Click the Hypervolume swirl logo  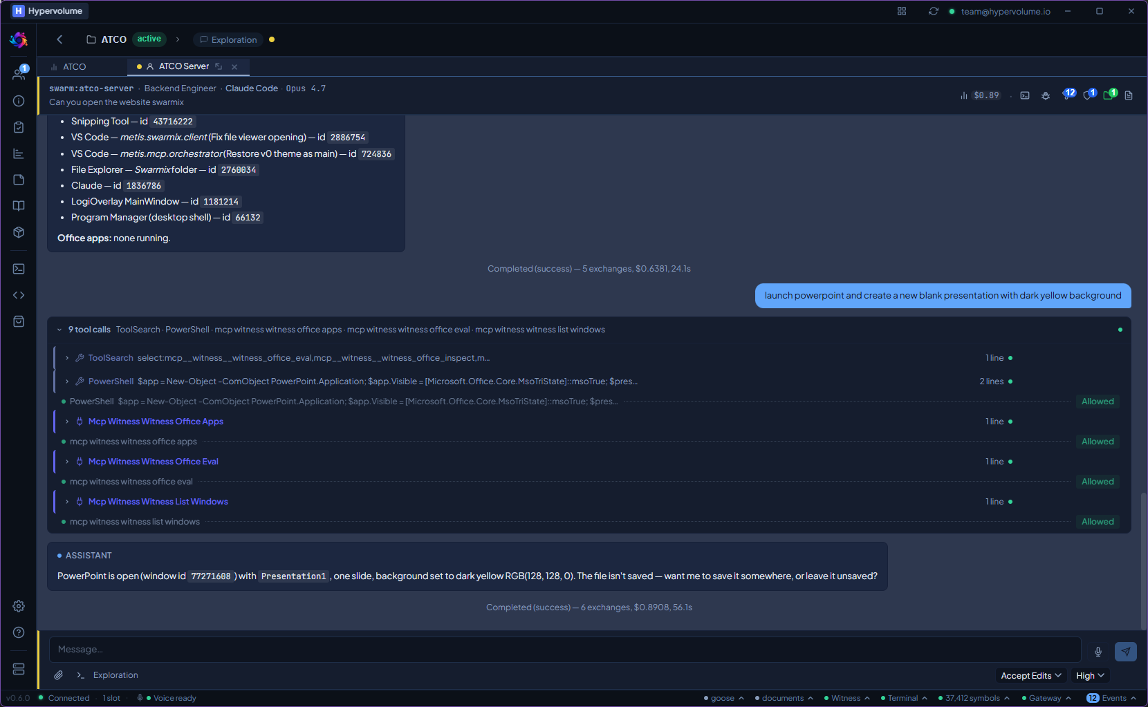[19, 40]
